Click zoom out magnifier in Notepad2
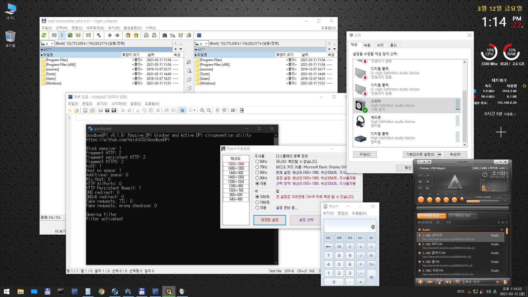Screen dimensions: 528x297 tap(209, 110)
